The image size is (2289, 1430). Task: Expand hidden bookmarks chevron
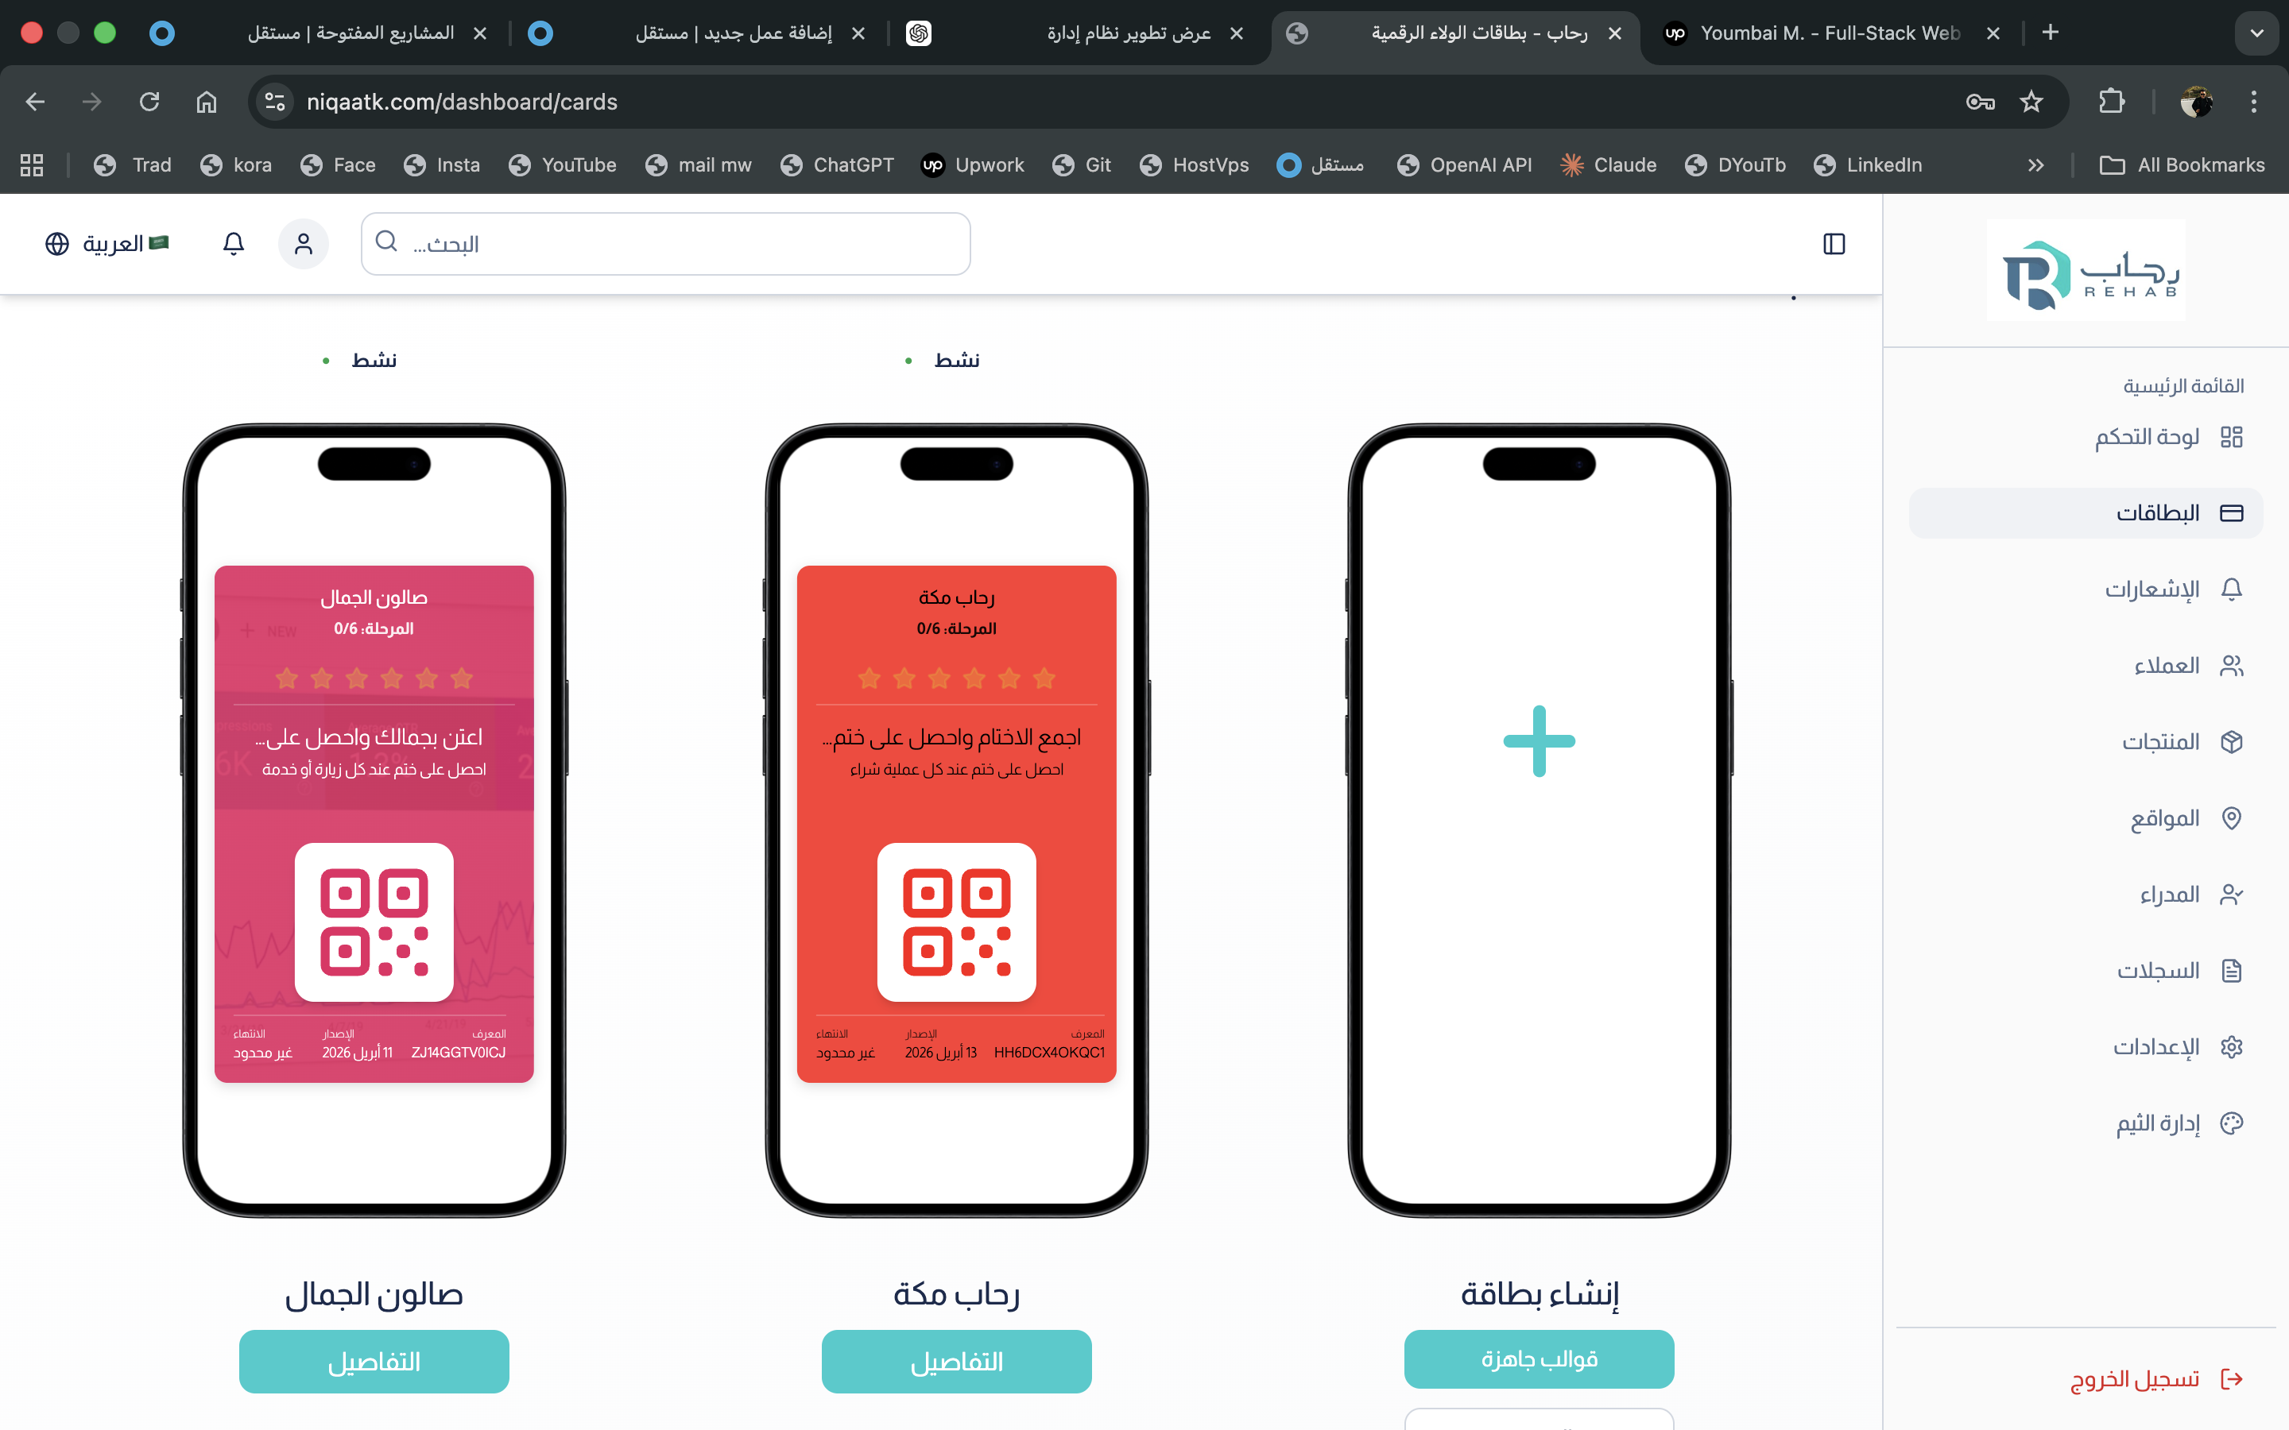point(2035,165)
